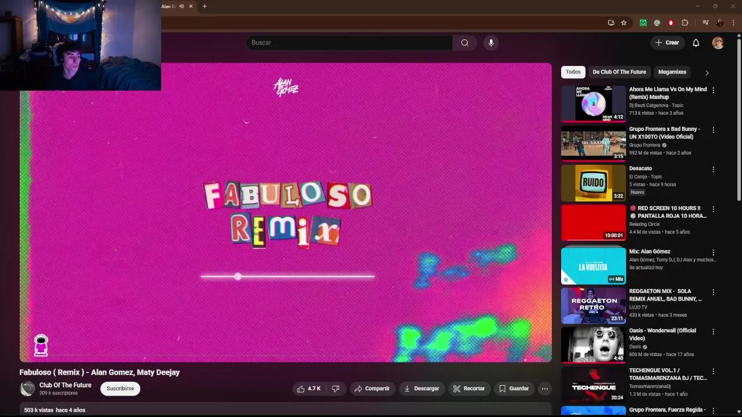The width and height of the screenshot is (742, 417).
Task: Like the video with 4.7 K
Action: click(x=309, y=389)
